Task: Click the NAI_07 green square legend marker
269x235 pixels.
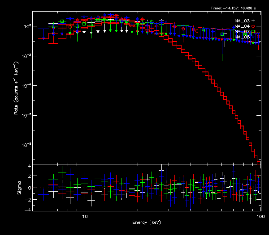Action: [253, 32]
